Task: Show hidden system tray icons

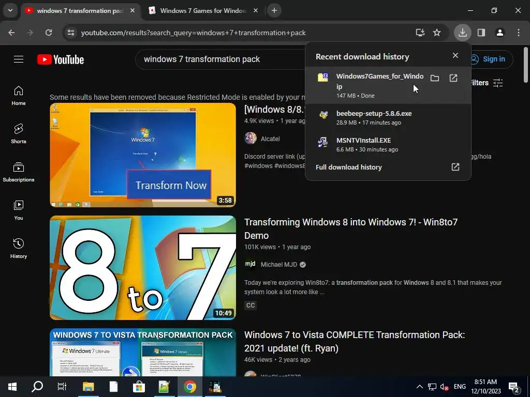Action: click(x=419, y=387)
